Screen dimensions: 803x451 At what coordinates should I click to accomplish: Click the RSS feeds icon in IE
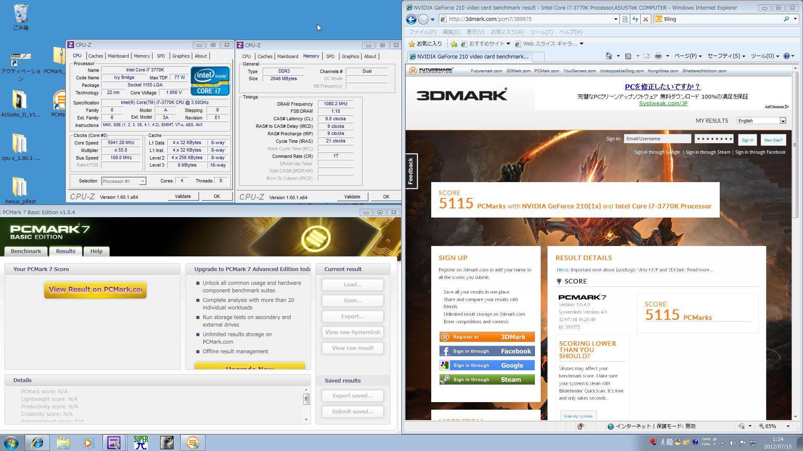[x=628, y=56]
